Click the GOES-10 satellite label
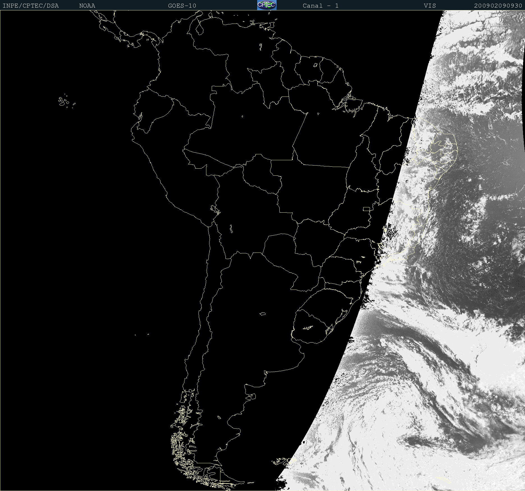The image size is (525, 491). click(182, 6)
